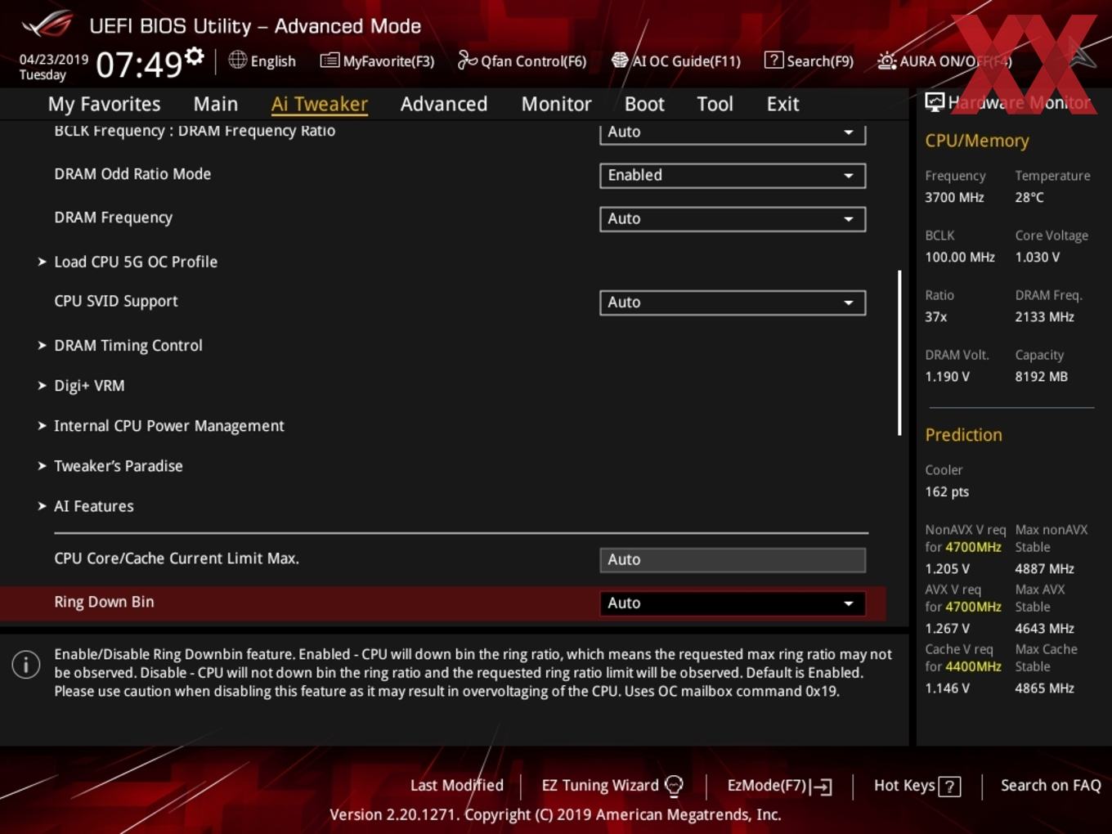
Task: Click the info icon beside help text
Action: pos(26,665)
